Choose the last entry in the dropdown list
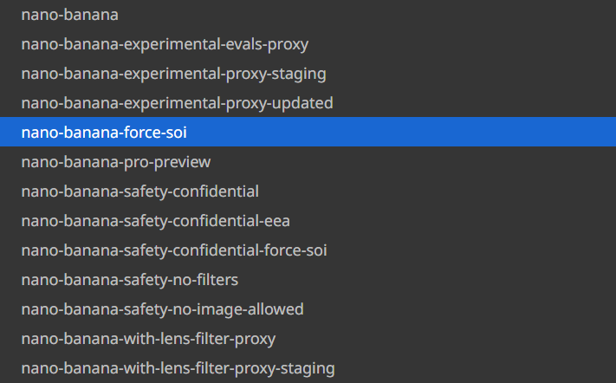Image resolution: width=616 pixels, height=383 pixels. pos(178,368)
